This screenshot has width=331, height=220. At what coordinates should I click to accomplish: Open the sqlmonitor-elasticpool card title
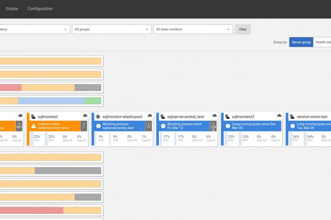122,117
